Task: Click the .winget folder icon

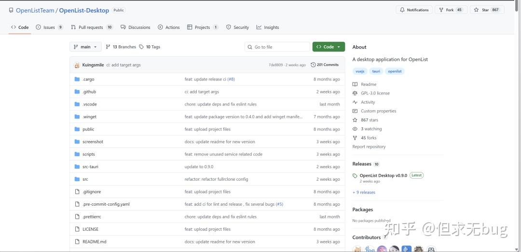Action: coord(77,117)
